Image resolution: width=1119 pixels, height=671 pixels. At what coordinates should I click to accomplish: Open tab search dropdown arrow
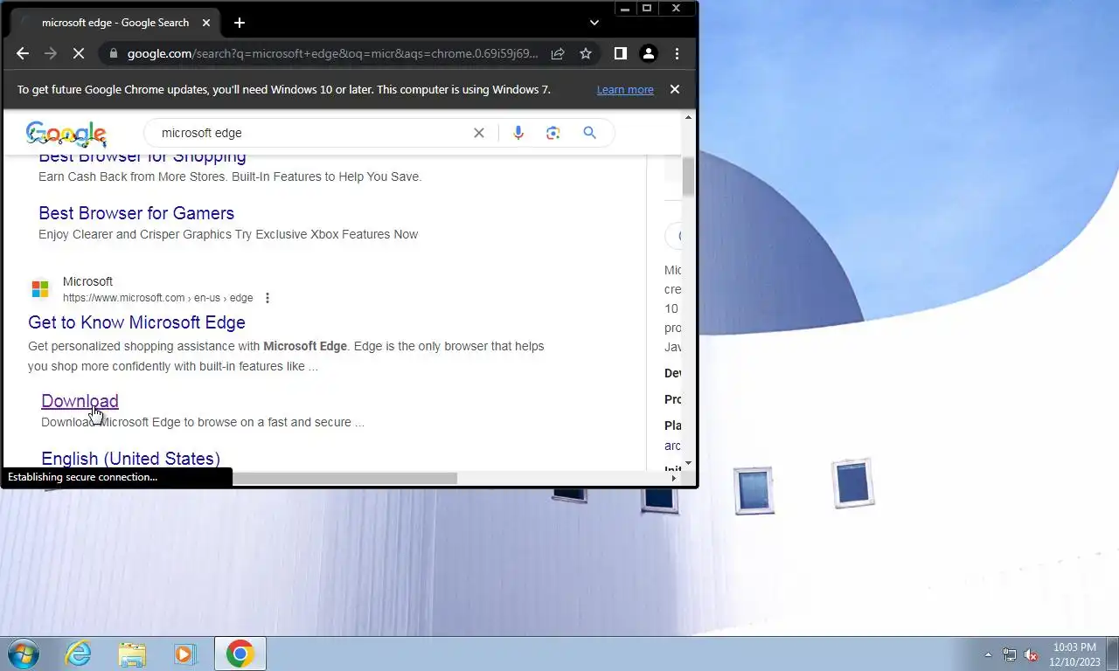pyautogui.click(x=594, y=23)
